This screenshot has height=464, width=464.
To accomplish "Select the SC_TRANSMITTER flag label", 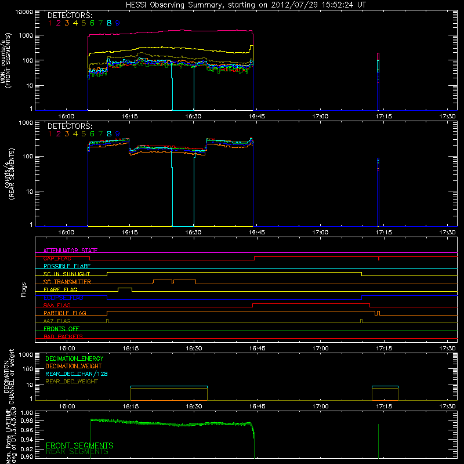I will (67, 281).
